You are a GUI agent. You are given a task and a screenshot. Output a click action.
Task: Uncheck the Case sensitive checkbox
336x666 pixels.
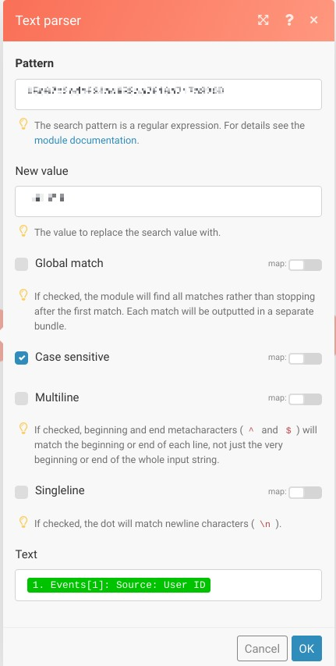22,358
